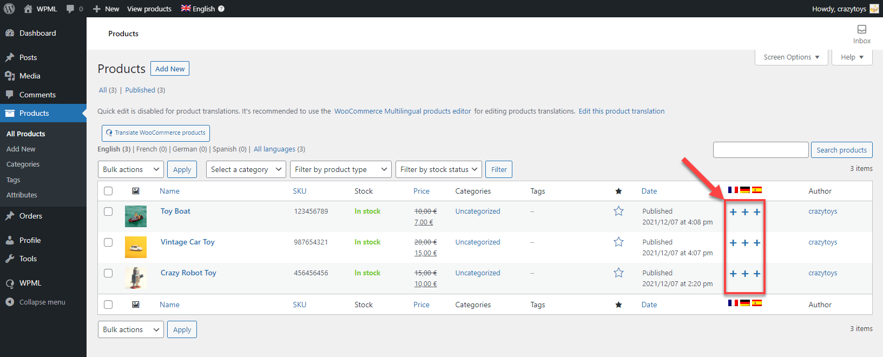Check the Vintage Car Toy row checkbox
The height and width of the screenshot is (357, 883).
click(108, 242)
